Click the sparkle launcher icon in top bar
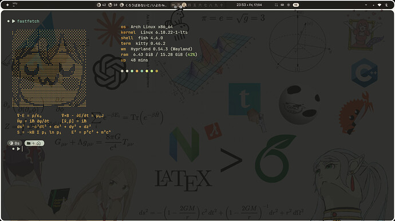Screen dimensions: 395x221 click(x=7, y=5)
